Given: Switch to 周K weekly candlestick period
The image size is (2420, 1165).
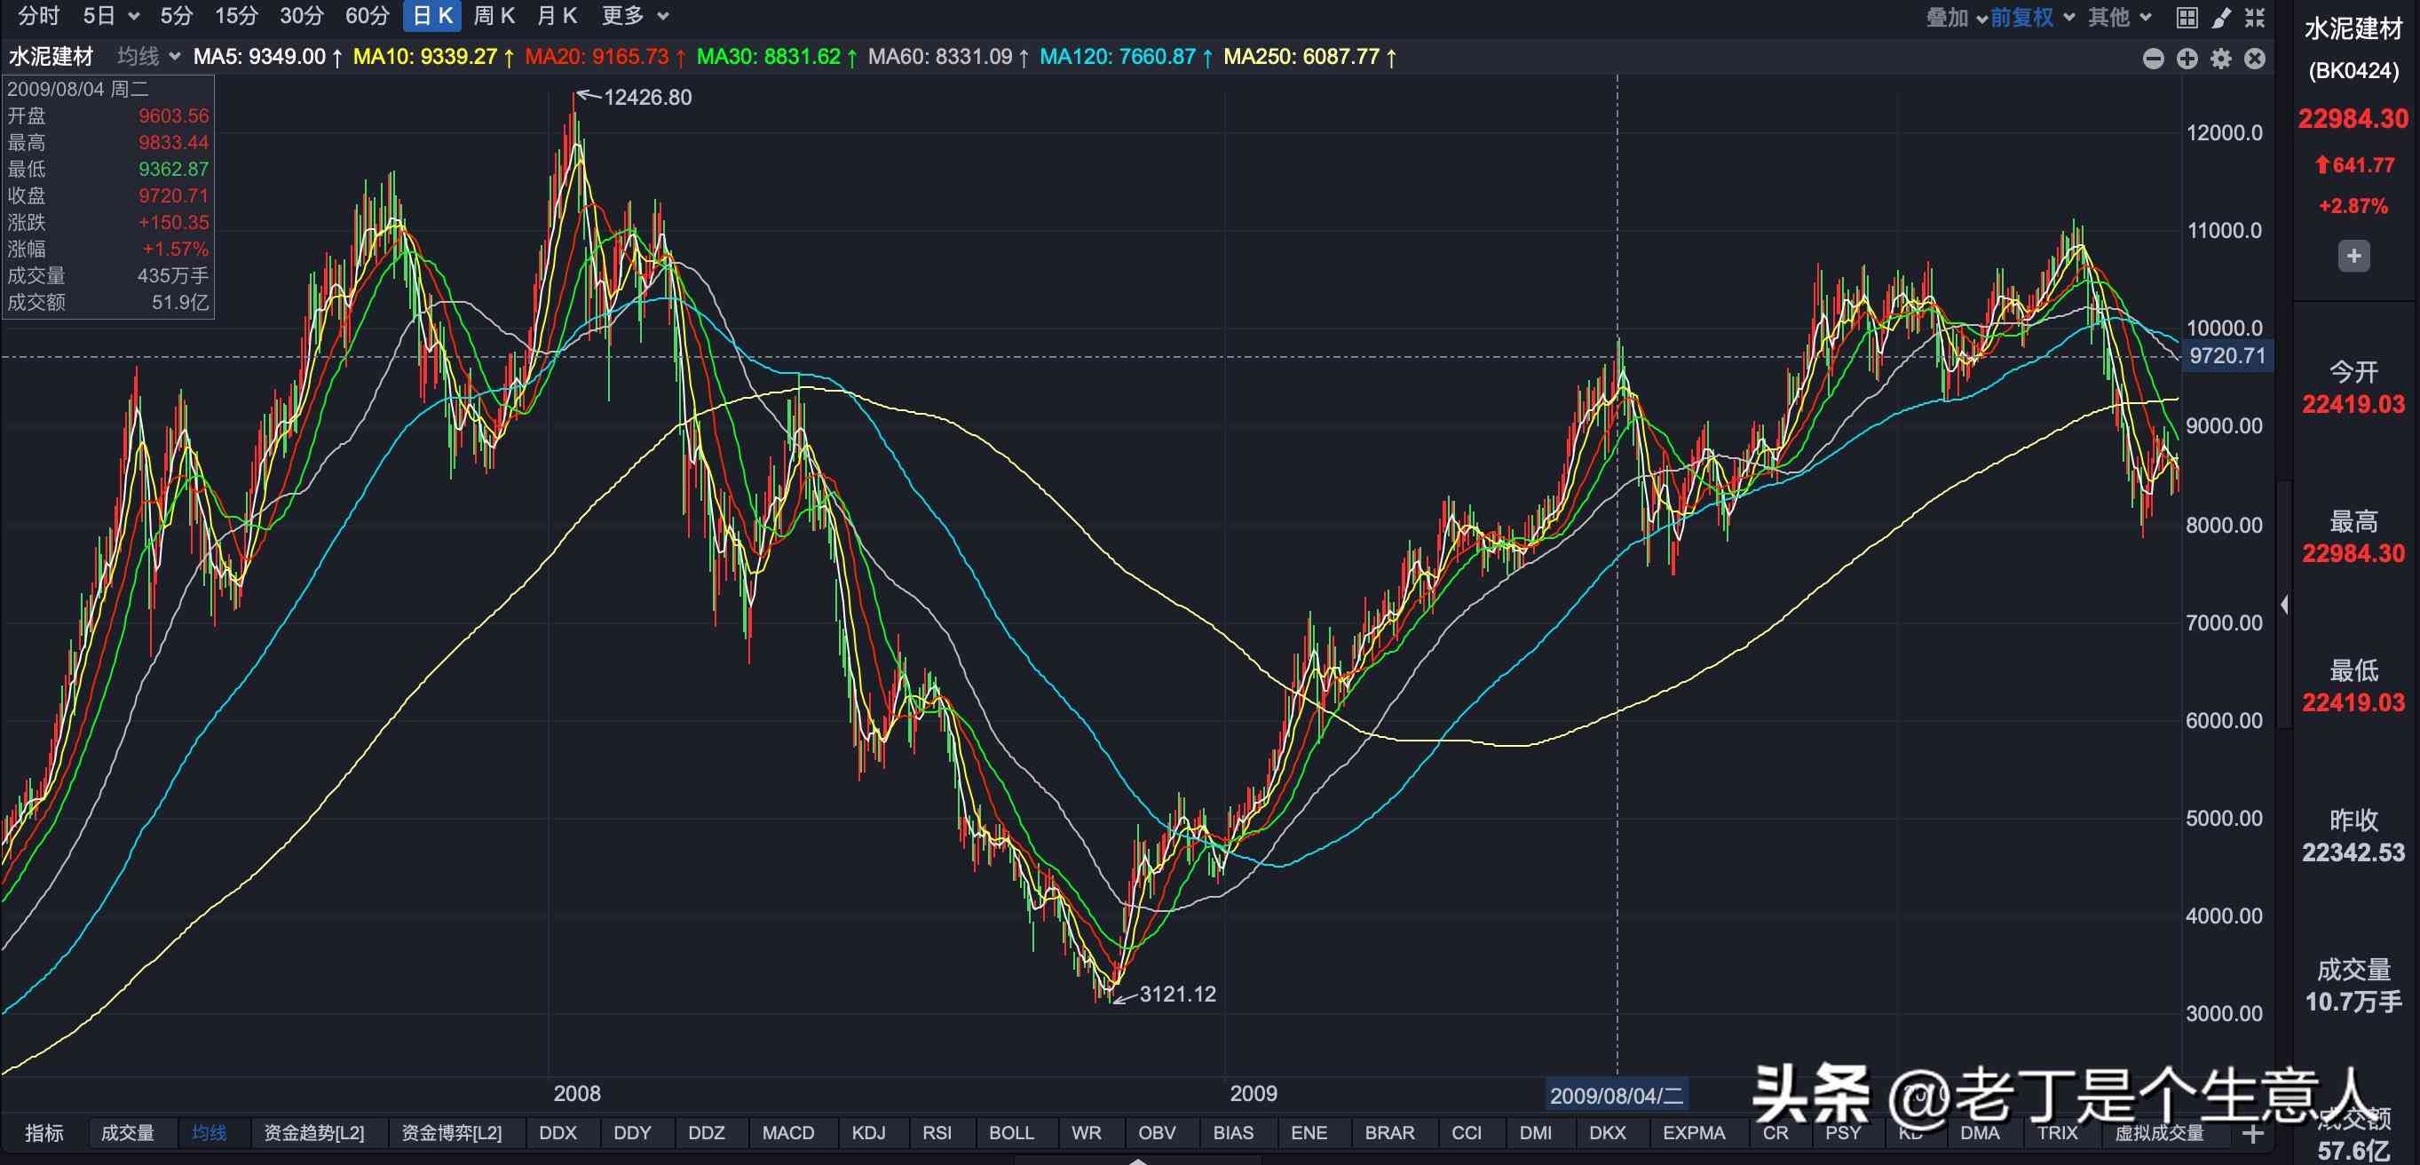Looking at the screenshot, I should click(x=494, y=16).
